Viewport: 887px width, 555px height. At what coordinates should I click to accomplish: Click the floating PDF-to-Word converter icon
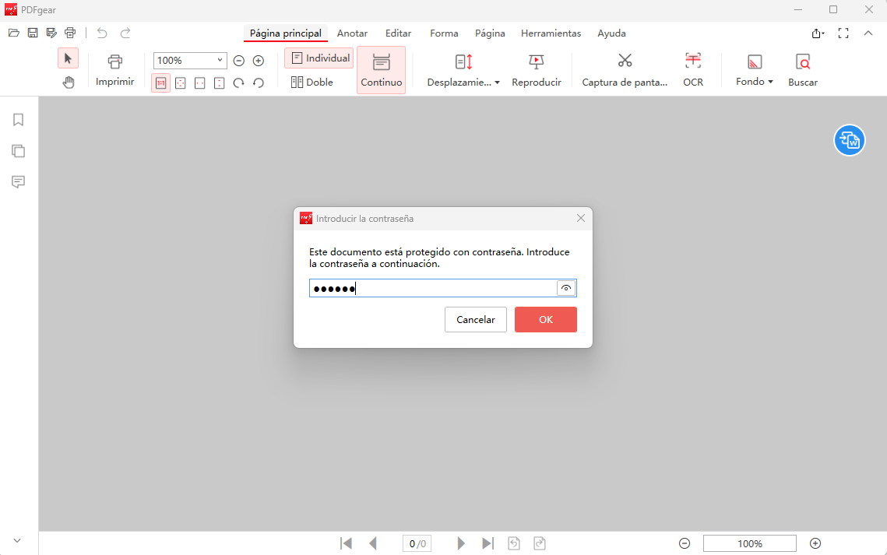click(850, 140)
